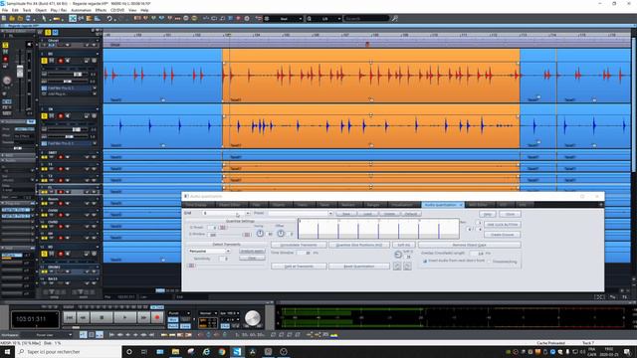Click the magnifier search icon in toolbar
The height and width of the screenshot is (358, 637).
pos(394,18)
